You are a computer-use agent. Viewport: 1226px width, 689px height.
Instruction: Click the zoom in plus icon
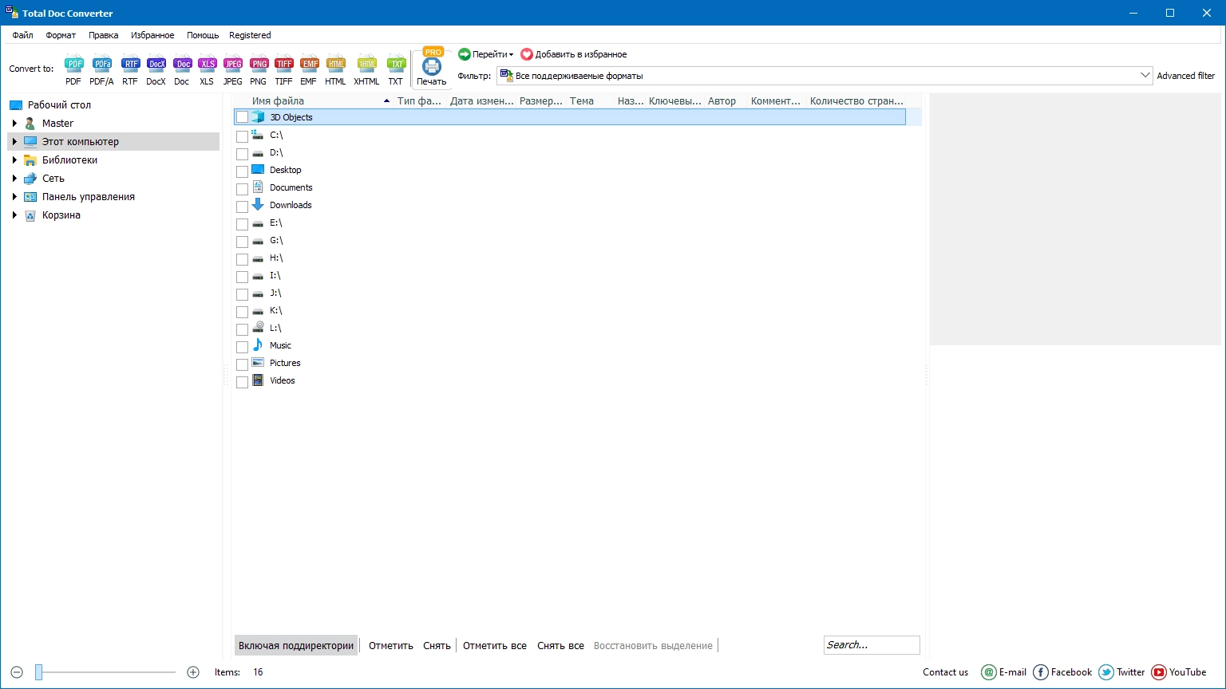click(x=193, y=672)
